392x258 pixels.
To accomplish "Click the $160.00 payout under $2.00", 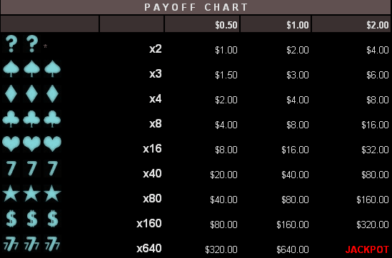I will coord(373,200).
